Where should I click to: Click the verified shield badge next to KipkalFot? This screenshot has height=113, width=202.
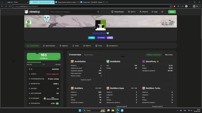(x=108, y=33)
